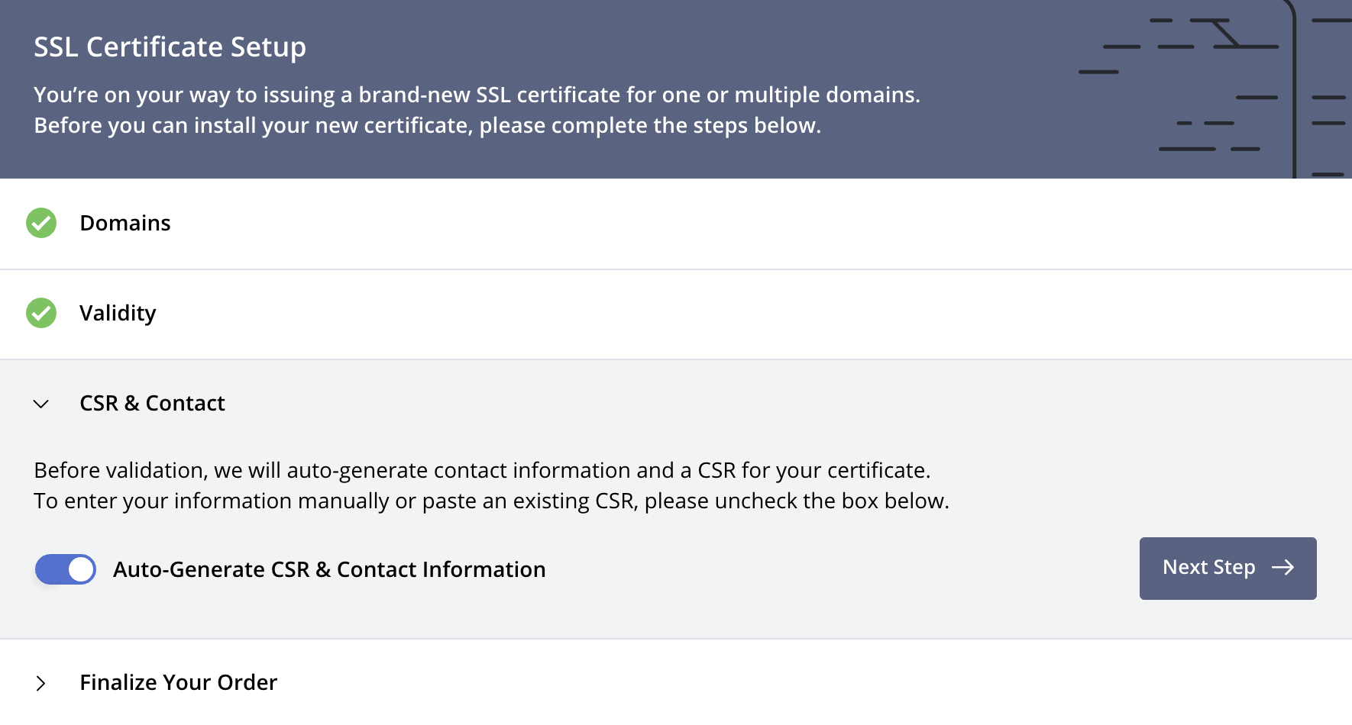Click the Next Step button
The width and height of the screenshot is (1352, 725).
pos(1227,568)
